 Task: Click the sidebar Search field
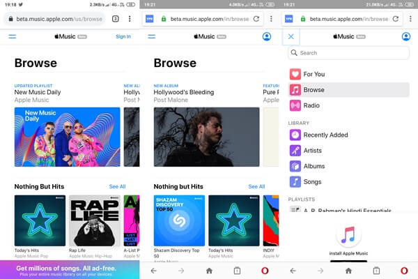point(349,53)
